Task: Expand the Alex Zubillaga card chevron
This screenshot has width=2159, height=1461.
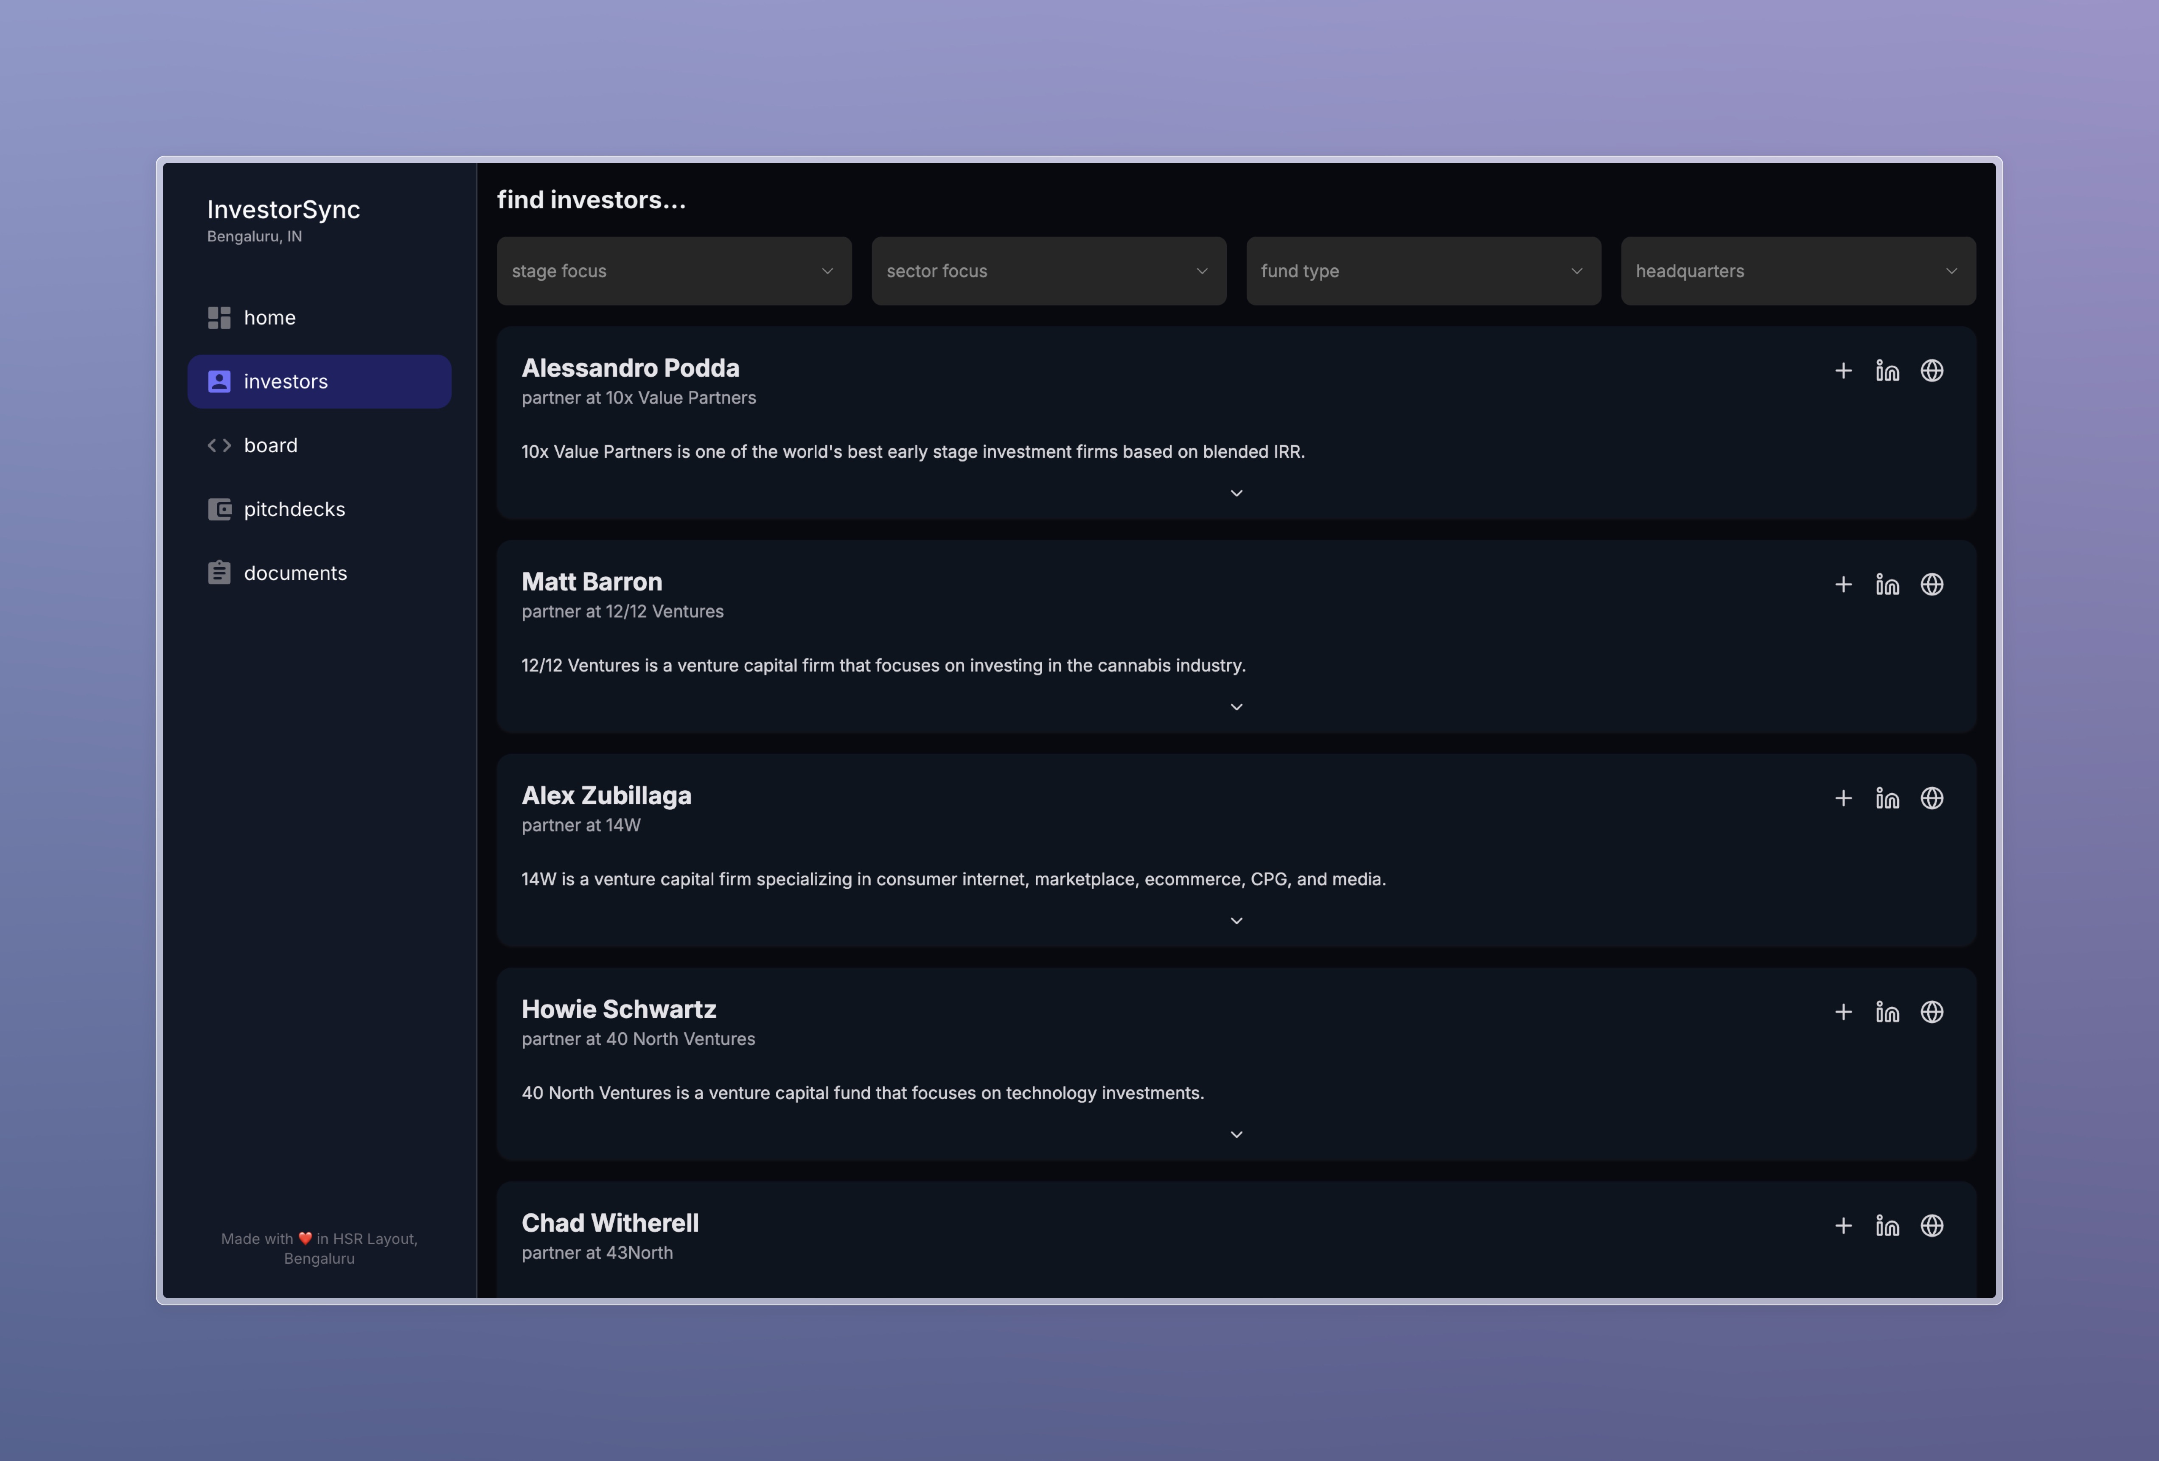Action: click(1237, 921)
